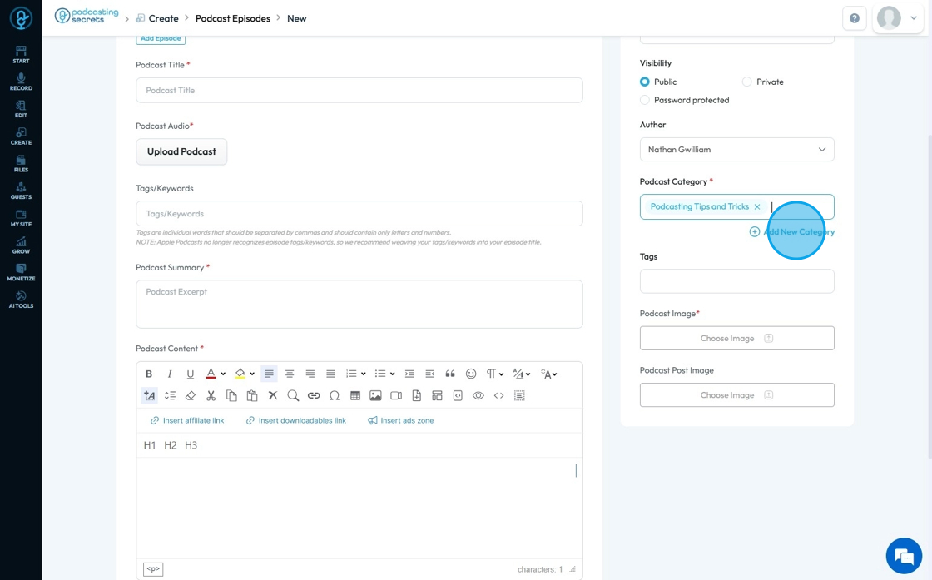932x580 pixels.
Task: Open the background color dropdown arrow
Action: coord(252,374)
